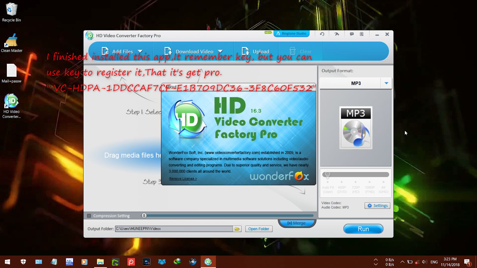
Task: Open Ringtone Studio
Action: [x=291, y=34]
